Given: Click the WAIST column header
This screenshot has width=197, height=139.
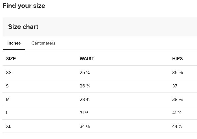Looking at the screenshot, I should [87, 59].
